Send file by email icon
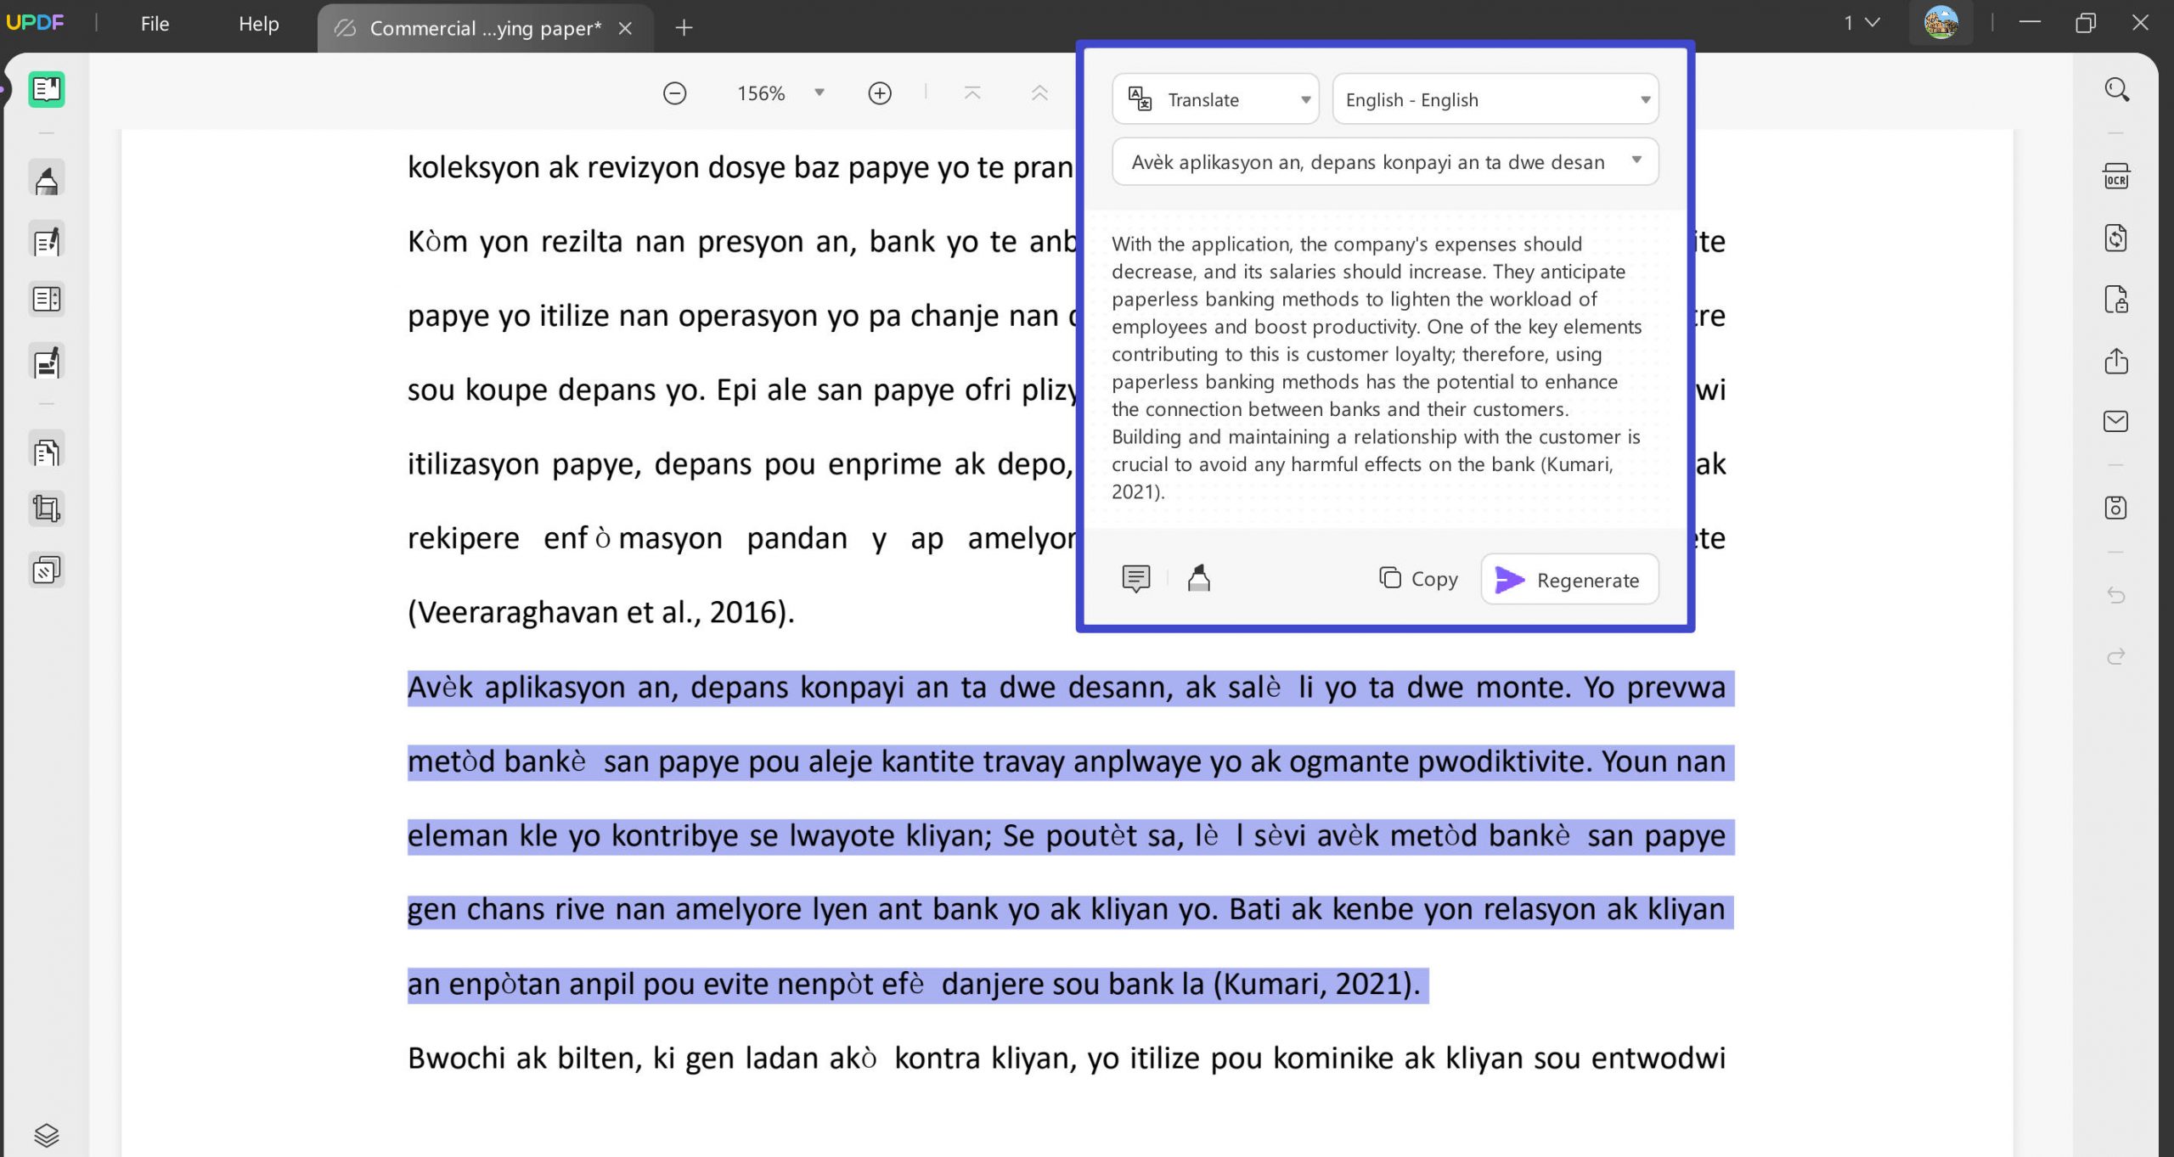Image resolution: width=2174 pixels, height=1157 pixels. [x=2116, y=421]
